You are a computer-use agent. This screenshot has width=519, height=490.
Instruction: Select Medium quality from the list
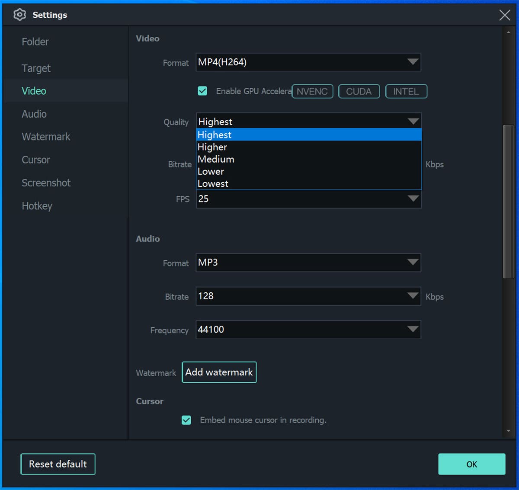pyautogui.click(x=216, y=159)
